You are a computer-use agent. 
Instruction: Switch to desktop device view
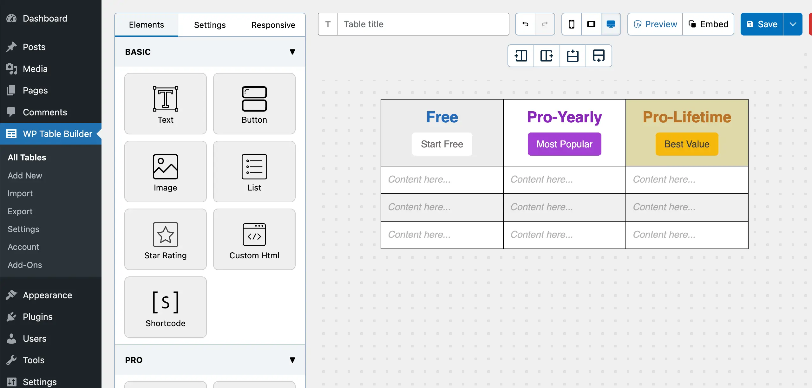611,24
